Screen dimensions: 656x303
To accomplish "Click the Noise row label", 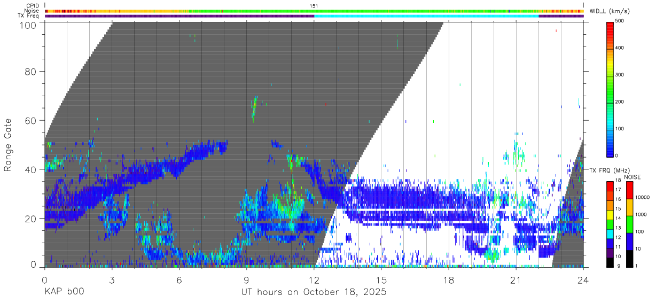I will coord(32,11).
